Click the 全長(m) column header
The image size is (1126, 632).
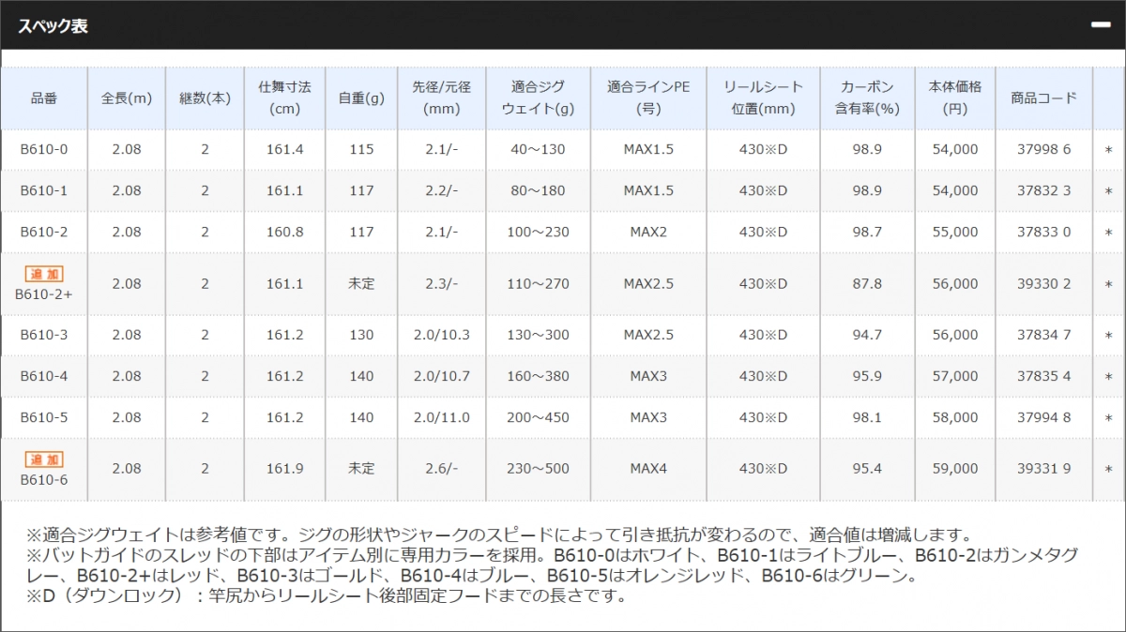point(127,98)
